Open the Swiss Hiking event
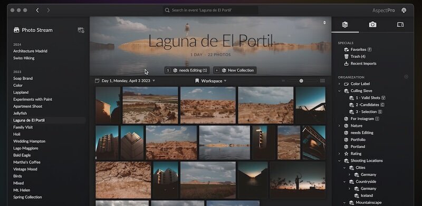422x206 pixels. tap(24, 58)
